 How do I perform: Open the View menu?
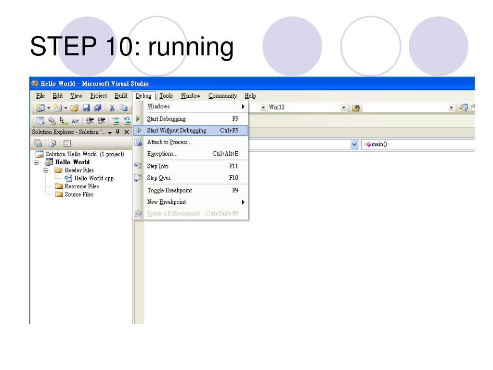(x=77, y=96)
